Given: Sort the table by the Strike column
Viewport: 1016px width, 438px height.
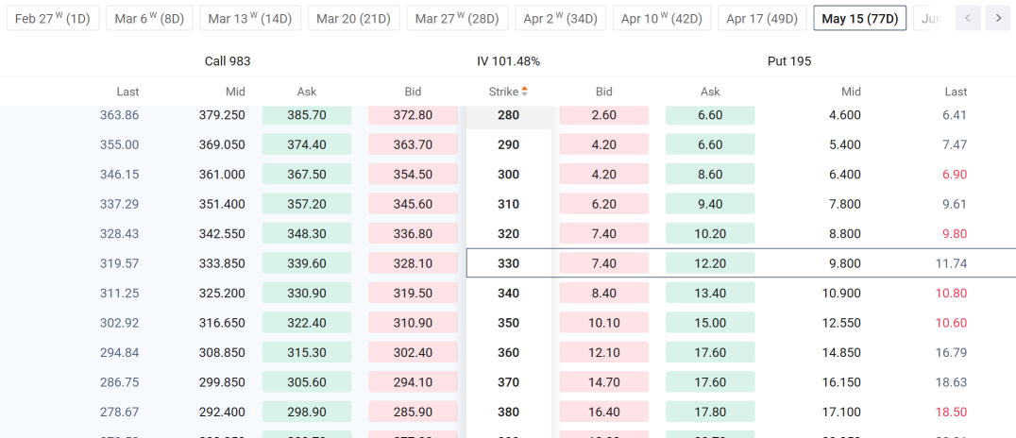Looking at the screenshot, I should [509, 92].
